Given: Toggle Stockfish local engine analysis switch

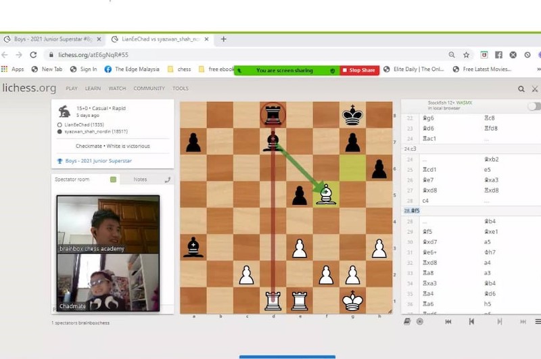Looking at the screenshot, I should [534, 106].
